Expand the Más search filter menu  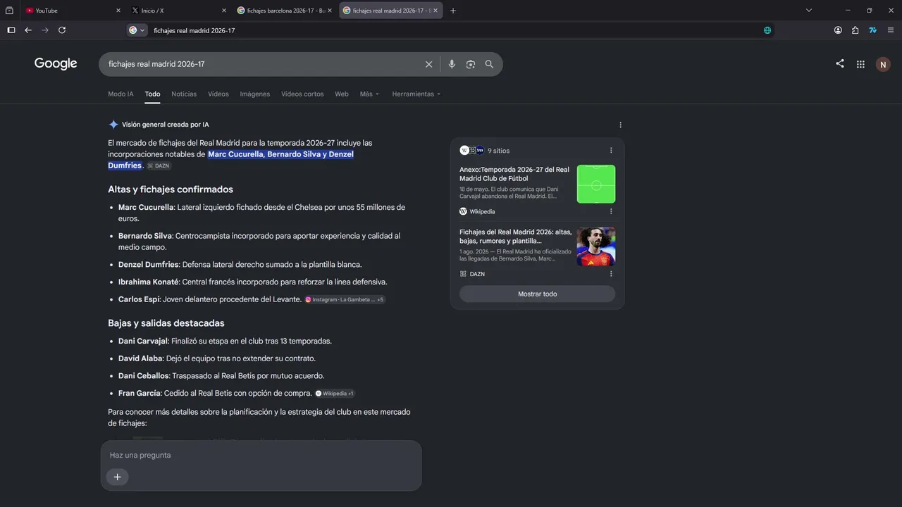click(x=369, y=94)
